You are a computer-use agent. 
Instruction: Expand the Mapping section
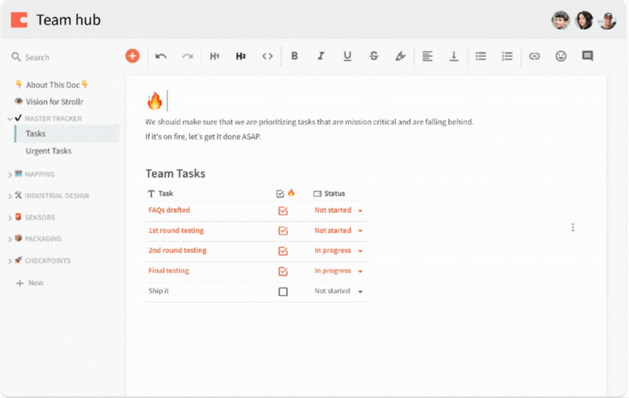(x=10, y=175)
